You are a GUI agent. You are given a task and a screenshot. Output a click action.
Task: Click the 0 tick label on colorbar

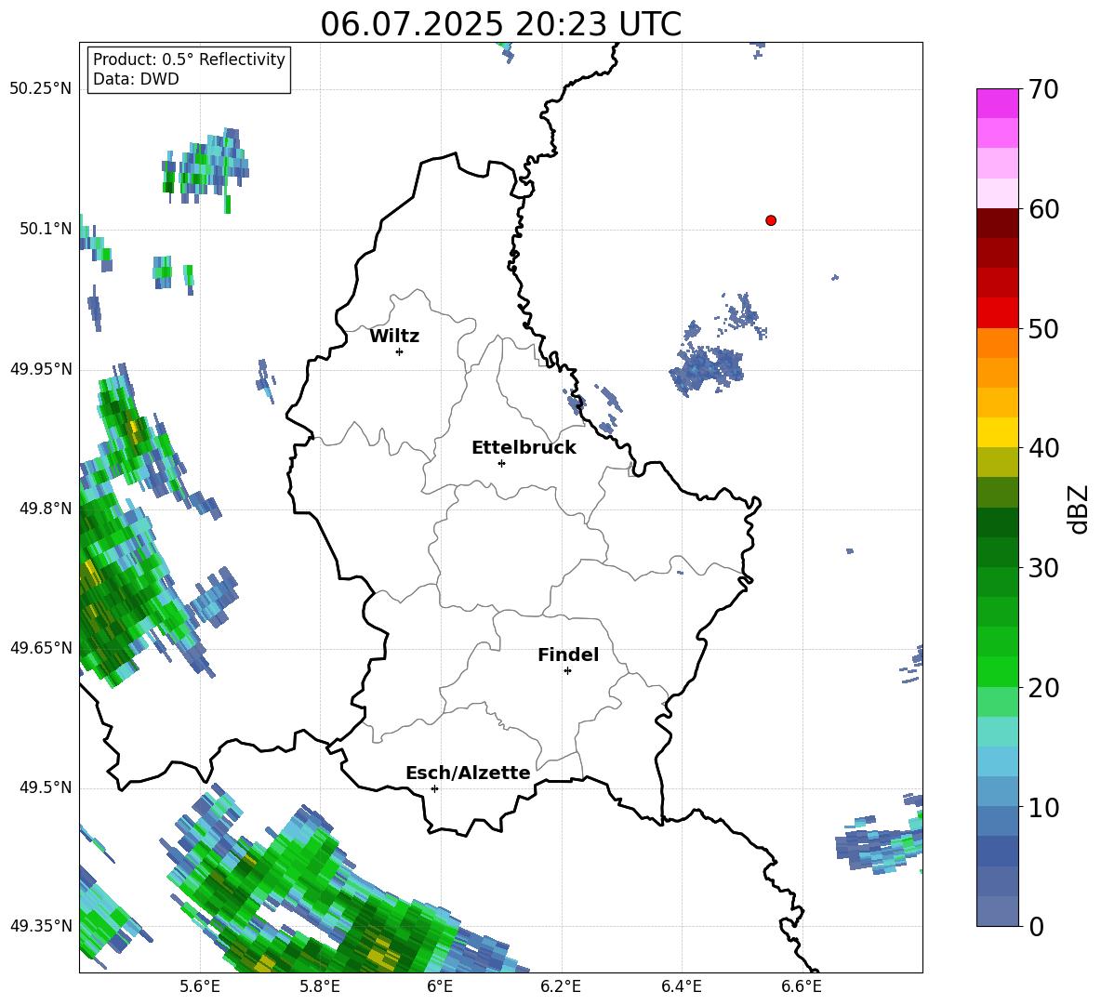(1036, 926)
